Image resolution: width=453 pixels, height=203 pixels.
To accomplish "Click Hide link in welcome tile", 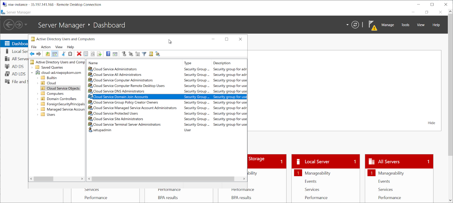I will point(431,123).
